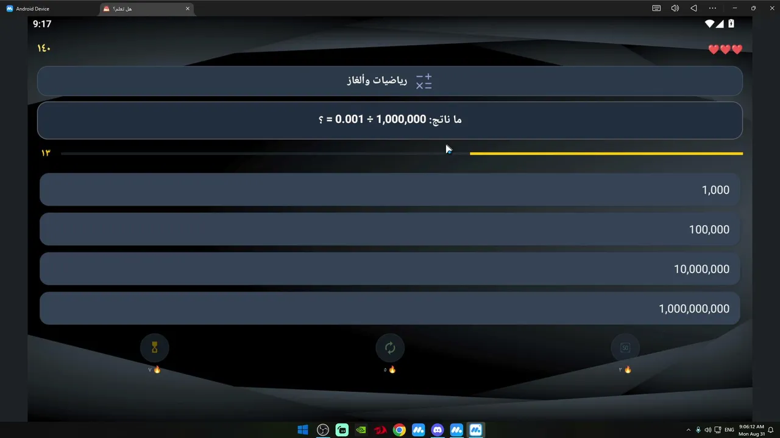Close the هل تعلم؟ tab
This screenshot has width=780, height=438.
(188, 9)
